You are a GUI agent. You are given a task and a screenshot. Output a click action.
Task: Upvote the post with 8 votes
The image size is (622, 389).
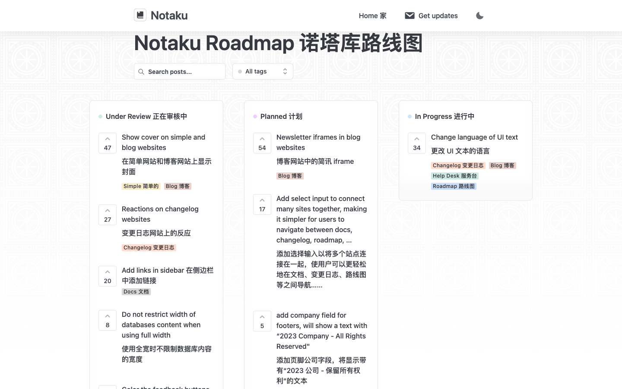(108, 320)
